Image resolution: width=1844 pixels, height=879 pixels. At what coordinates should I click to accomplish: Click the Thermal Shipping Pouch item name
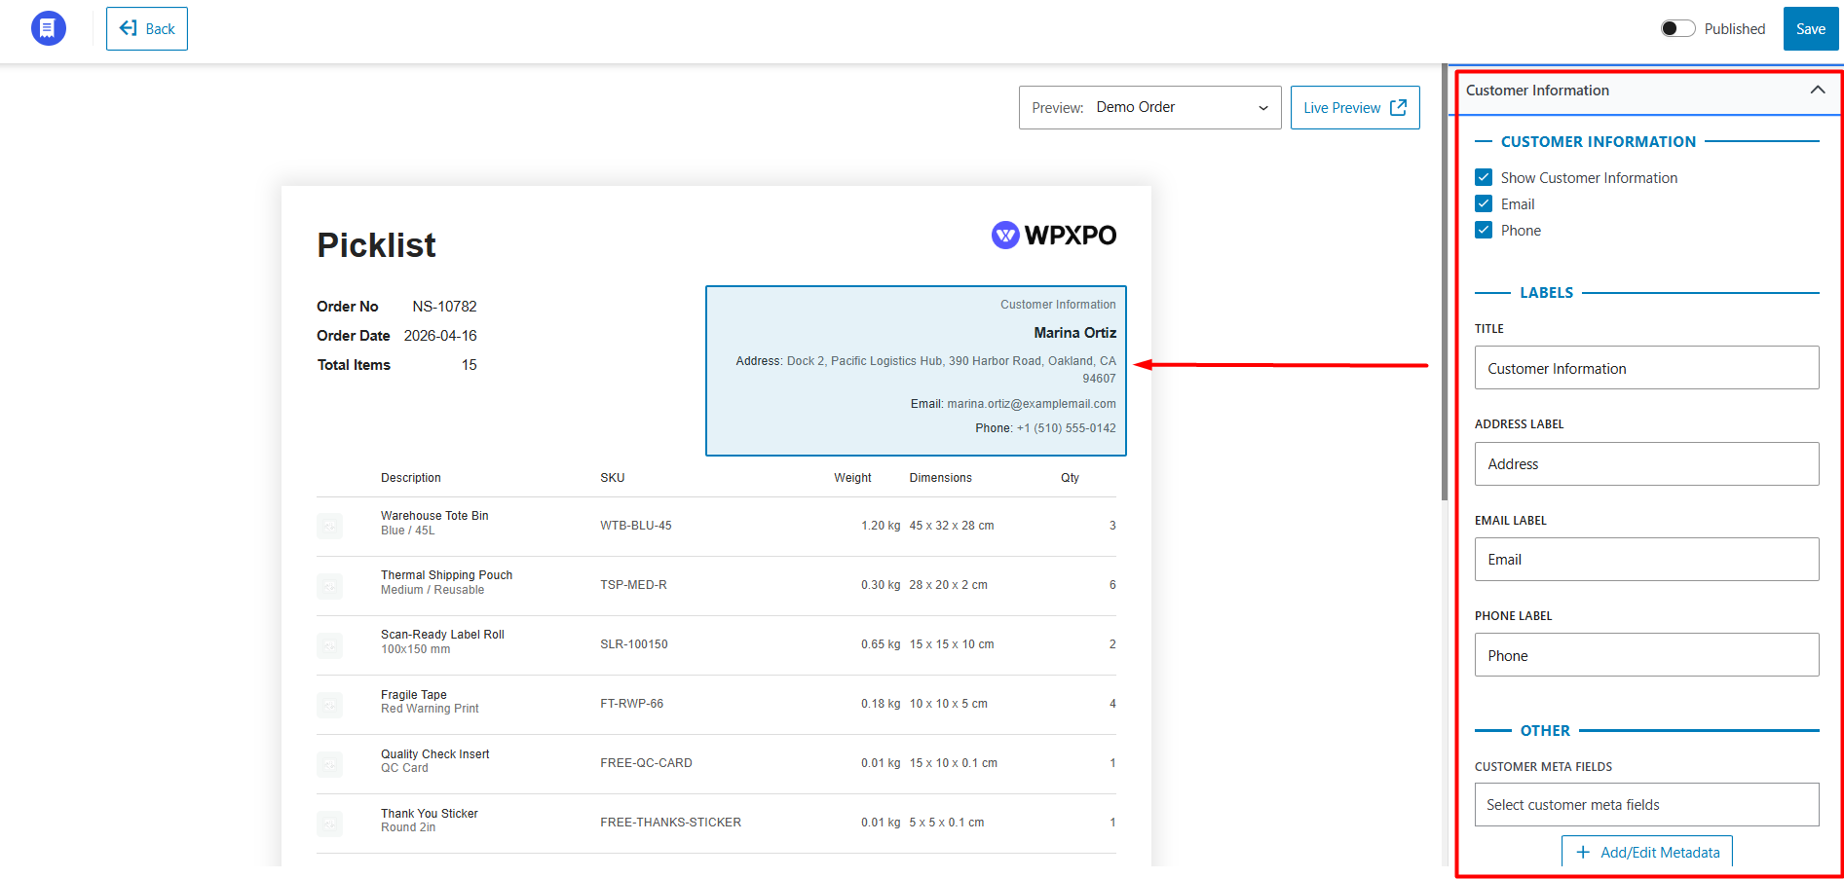pyautogui.click(x=446, y=575)
